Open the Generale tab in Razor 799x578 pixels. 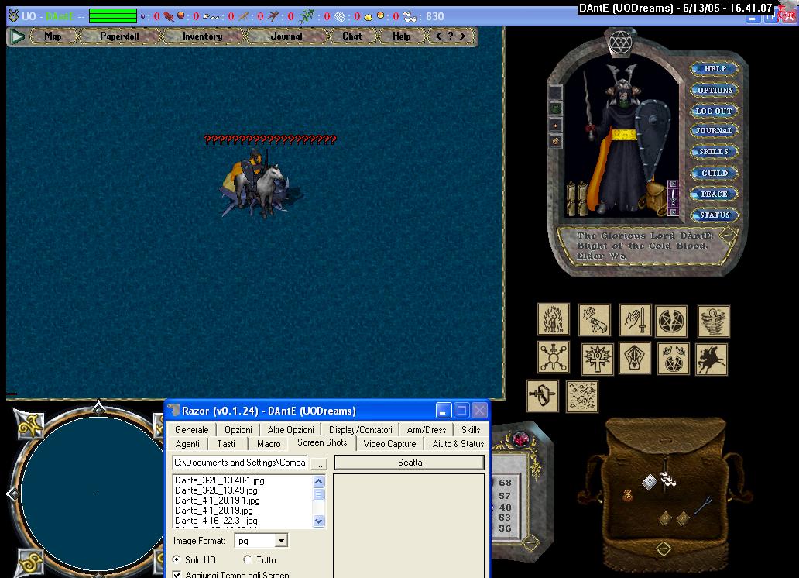191,429
